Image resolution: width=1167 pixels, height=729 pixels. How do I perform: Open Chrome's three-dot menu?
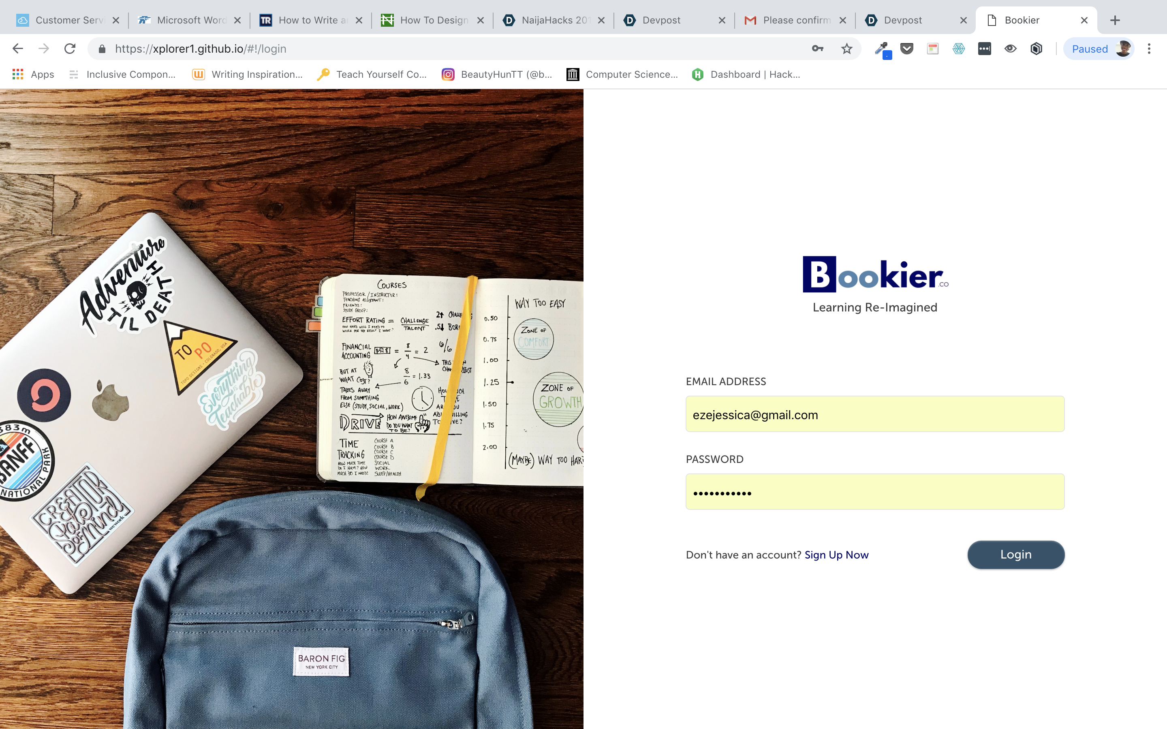point(1149,49)
